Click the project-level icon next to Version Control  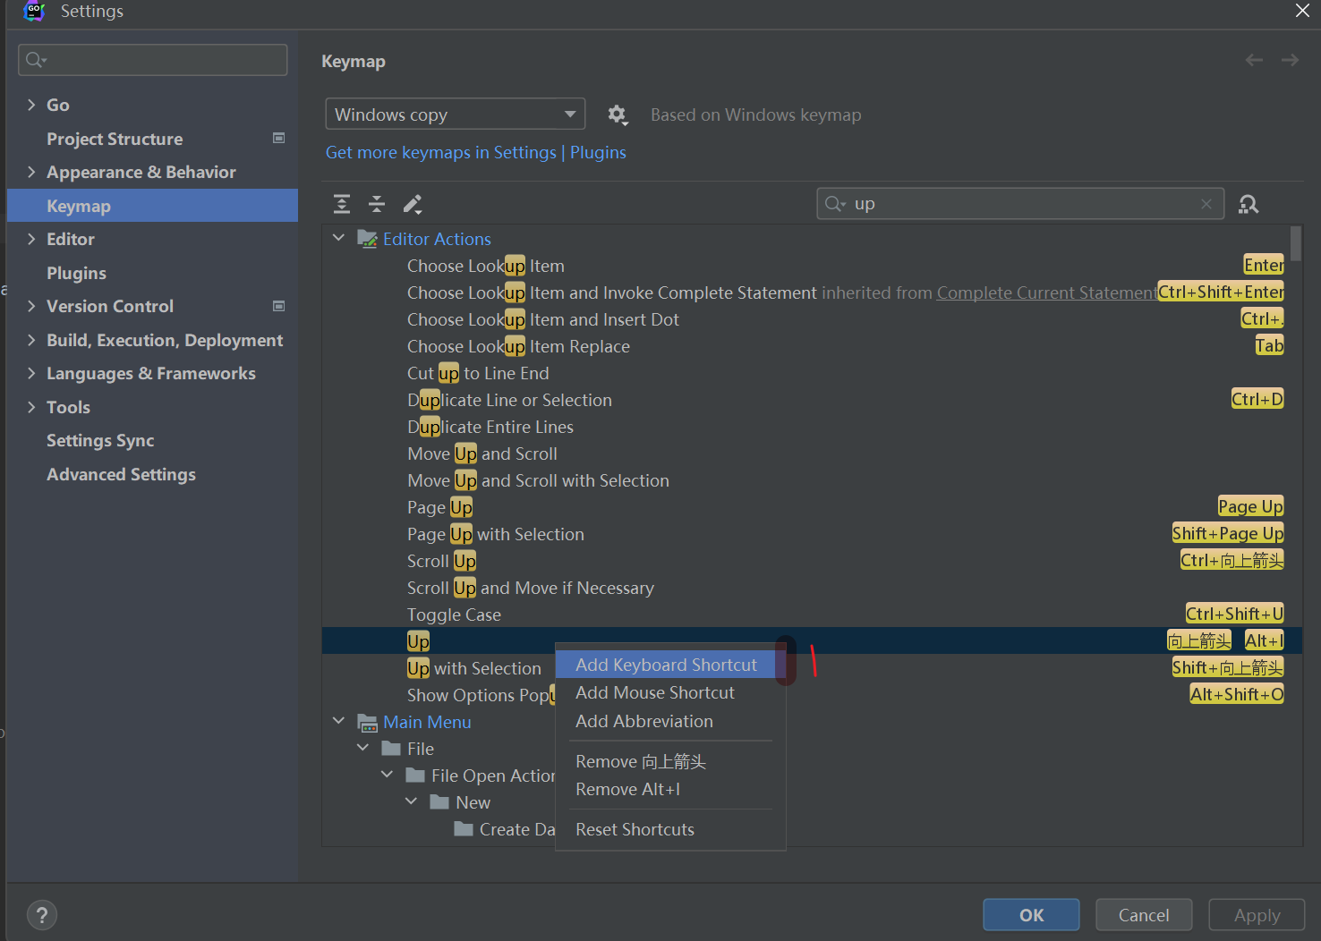pos(278,306)
